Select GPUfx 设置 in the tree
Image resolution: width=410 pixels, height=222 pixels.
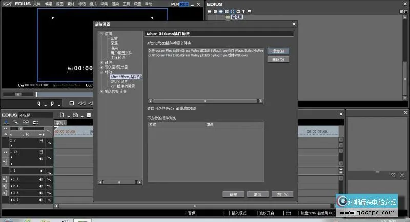(119, 82)
